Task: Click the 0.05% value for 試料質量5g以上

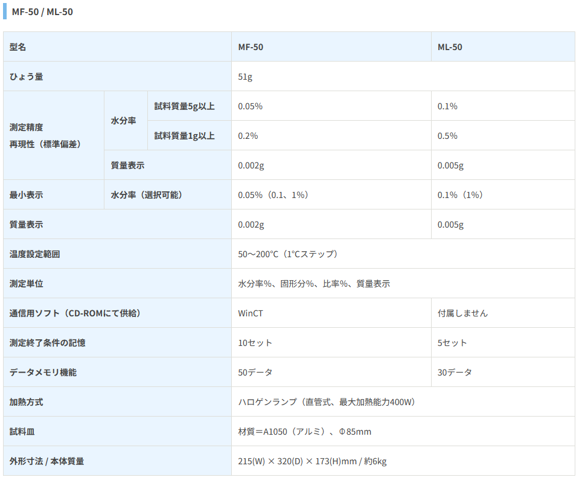Action: (250, 106)
